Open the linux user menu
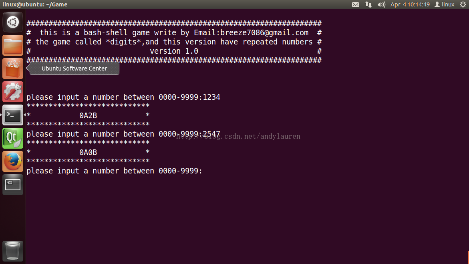Screen dimensions: 469x264 pyautogui.click(x=445, y=4)
